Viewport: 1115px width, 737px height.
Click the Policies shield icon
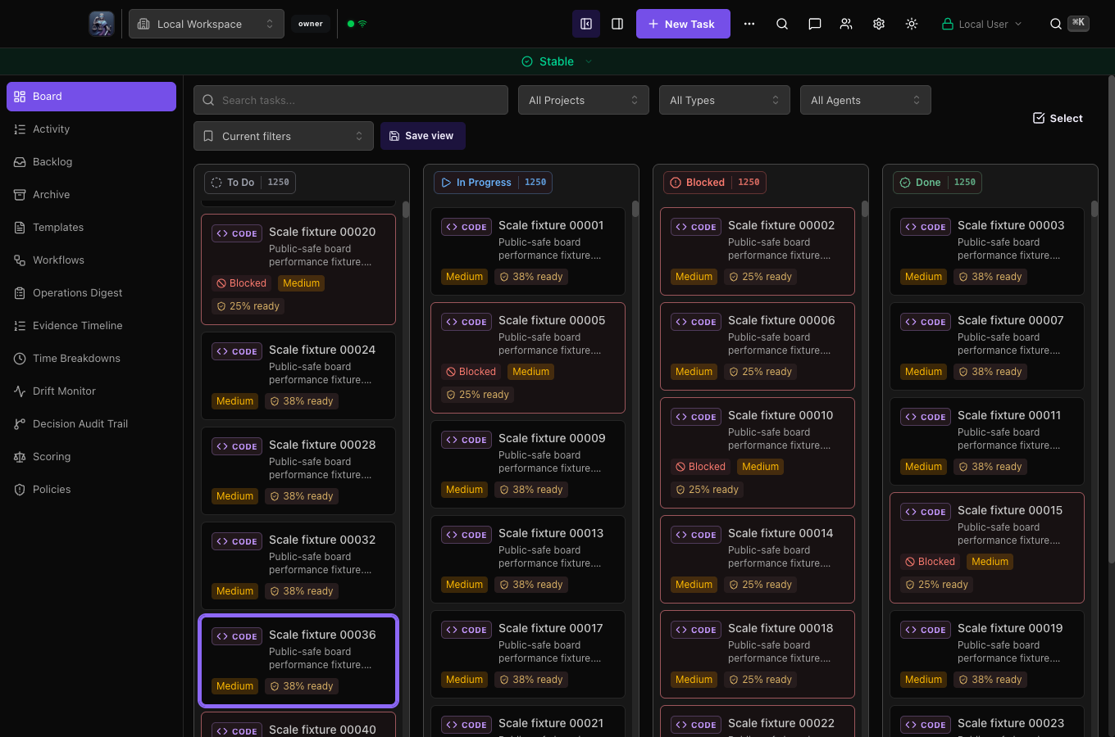(x=20, y=490)
